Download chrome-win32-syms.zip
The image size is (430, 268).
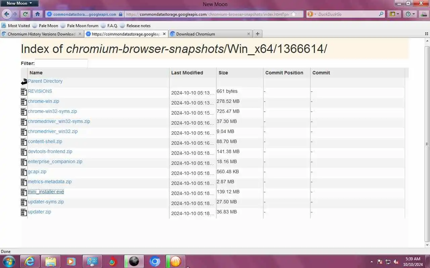pyautogui.click(x=52, y=111)
